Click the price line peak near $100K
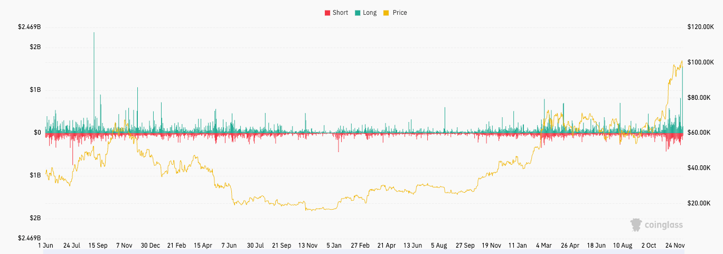This screenshot has height=254, width=723. pyautogui.click(x=681, y=61)
